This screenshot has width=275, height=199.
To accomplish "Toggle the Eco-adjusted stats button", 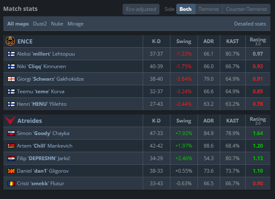I will tap(141, 9).
